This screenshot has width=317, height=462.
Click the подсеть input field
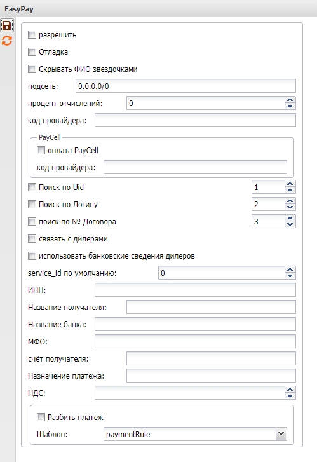185,86
